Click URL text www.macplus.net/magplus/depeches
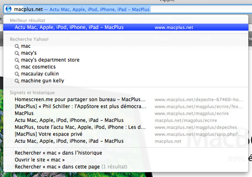 tap(196, 128)
